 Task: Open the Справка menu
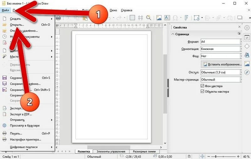[x=126, y=10]
